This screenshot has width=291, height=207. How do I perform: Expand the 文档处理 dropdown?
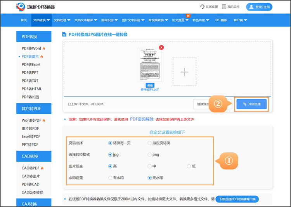(62, 20)
